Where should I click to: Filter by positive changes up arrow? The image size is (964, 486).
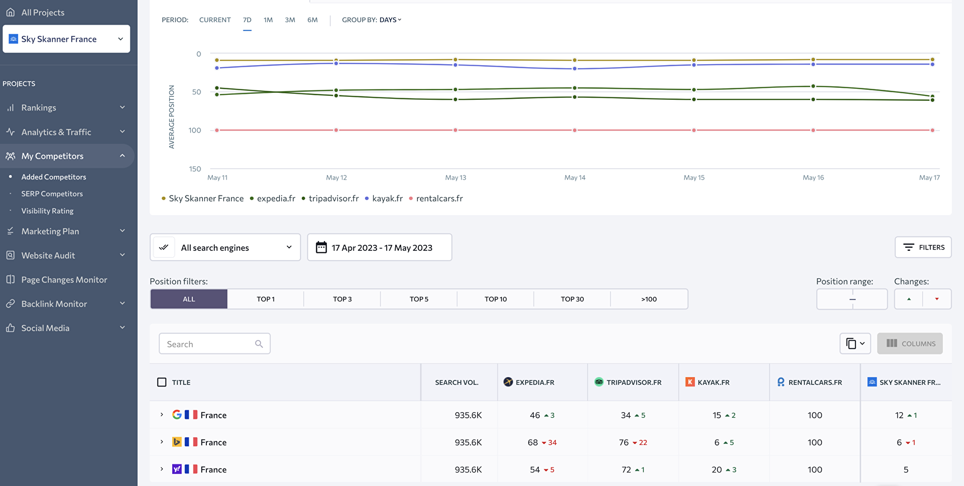pos(909,299)
